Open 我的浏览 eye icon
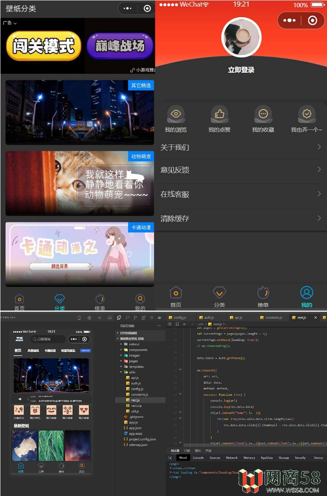327x496 pixels. 176,114
